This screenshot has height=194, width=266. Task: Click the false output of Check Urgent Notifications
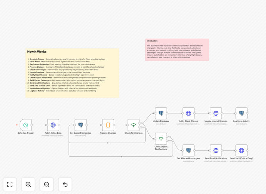pos(167,141)
